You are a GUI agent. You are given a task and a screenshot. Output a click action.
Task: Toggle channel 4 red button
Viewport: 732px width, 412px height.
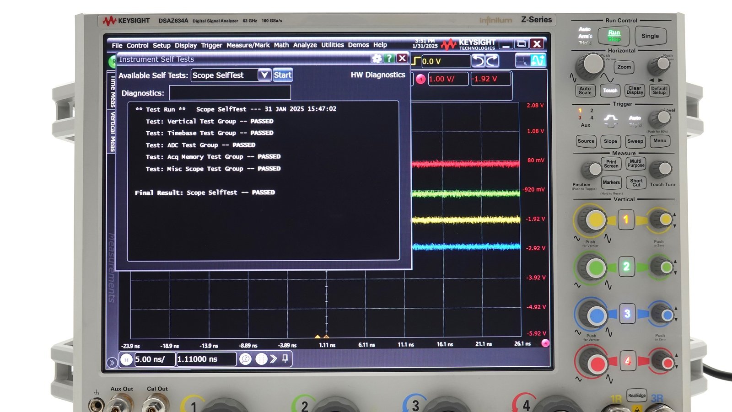[628, 361]
